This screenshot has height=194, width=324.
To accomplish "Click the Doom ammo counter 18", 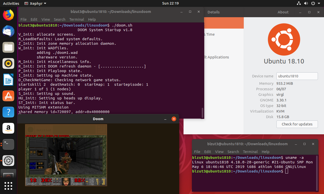I will click(33, 181).
